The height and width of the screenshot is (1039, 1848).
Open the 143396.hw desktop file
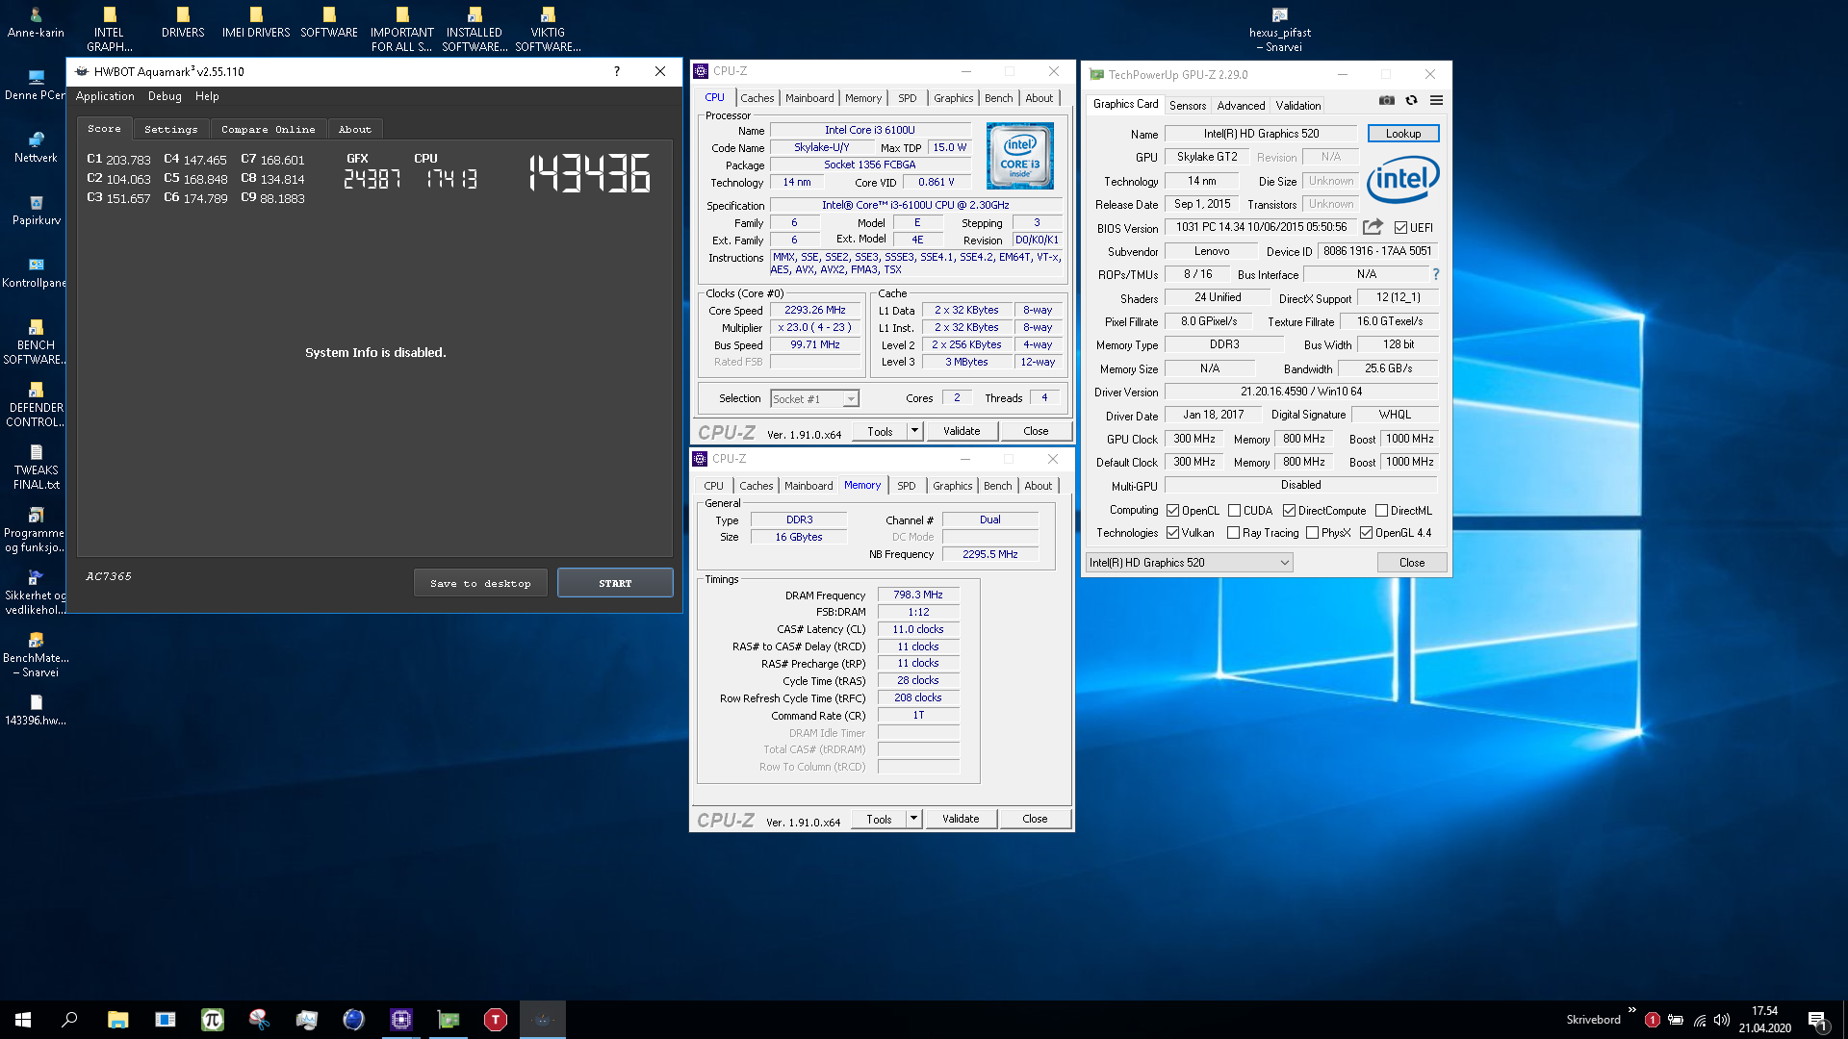(x=37, y=710)
